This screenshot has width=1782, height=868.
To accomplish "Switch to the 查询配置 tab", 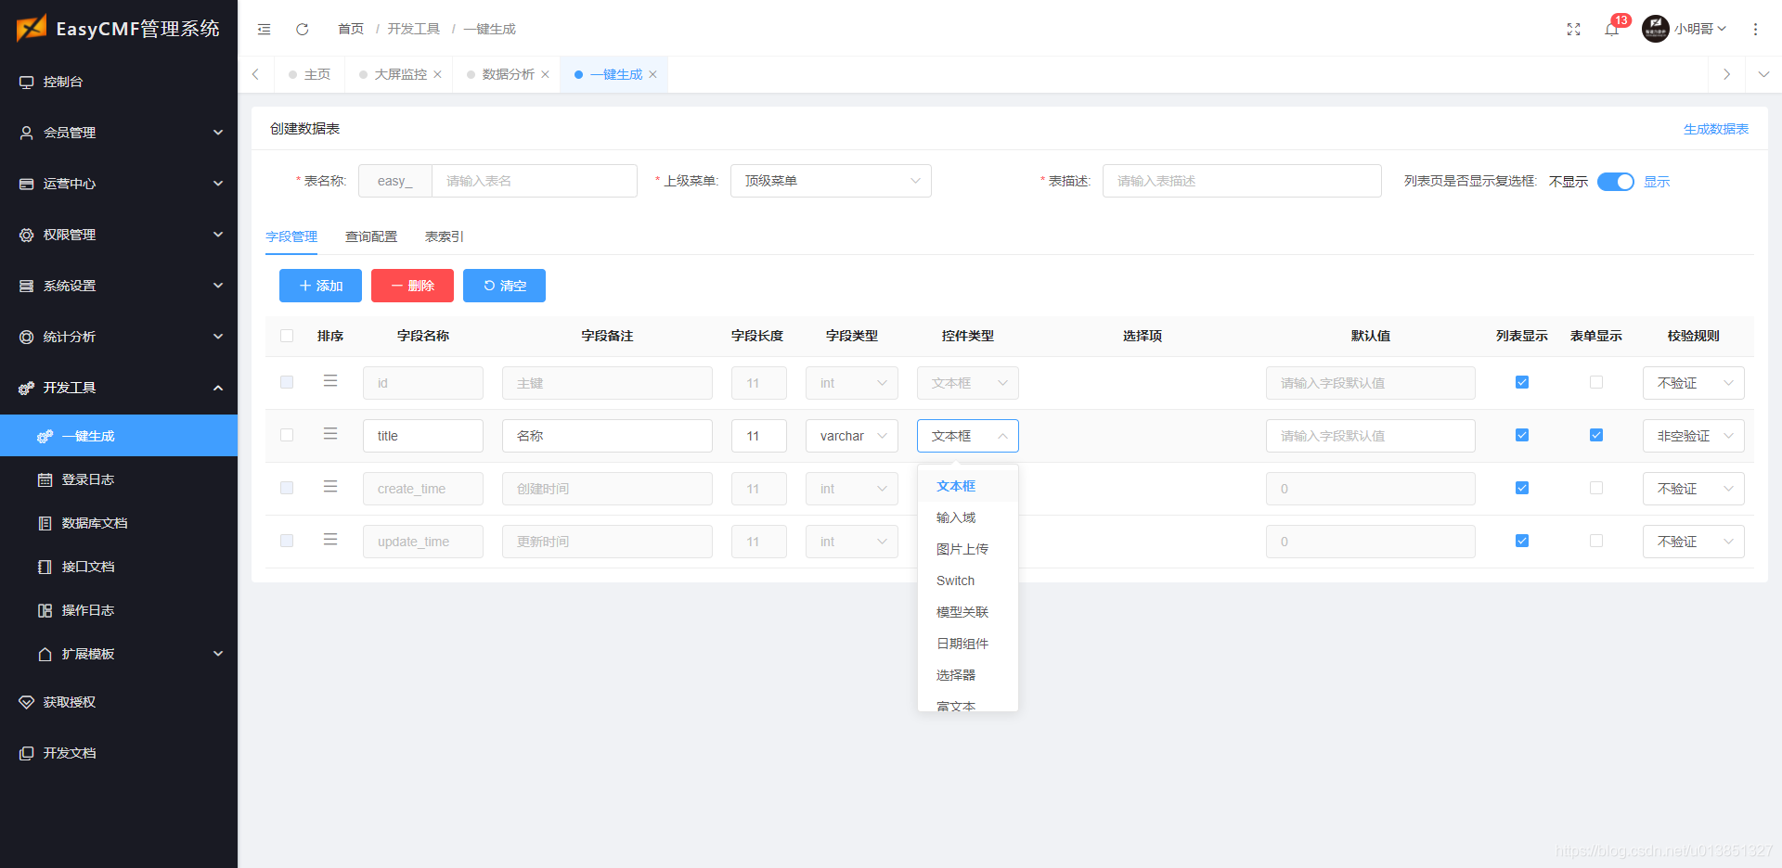I will [x=371, y=236].
